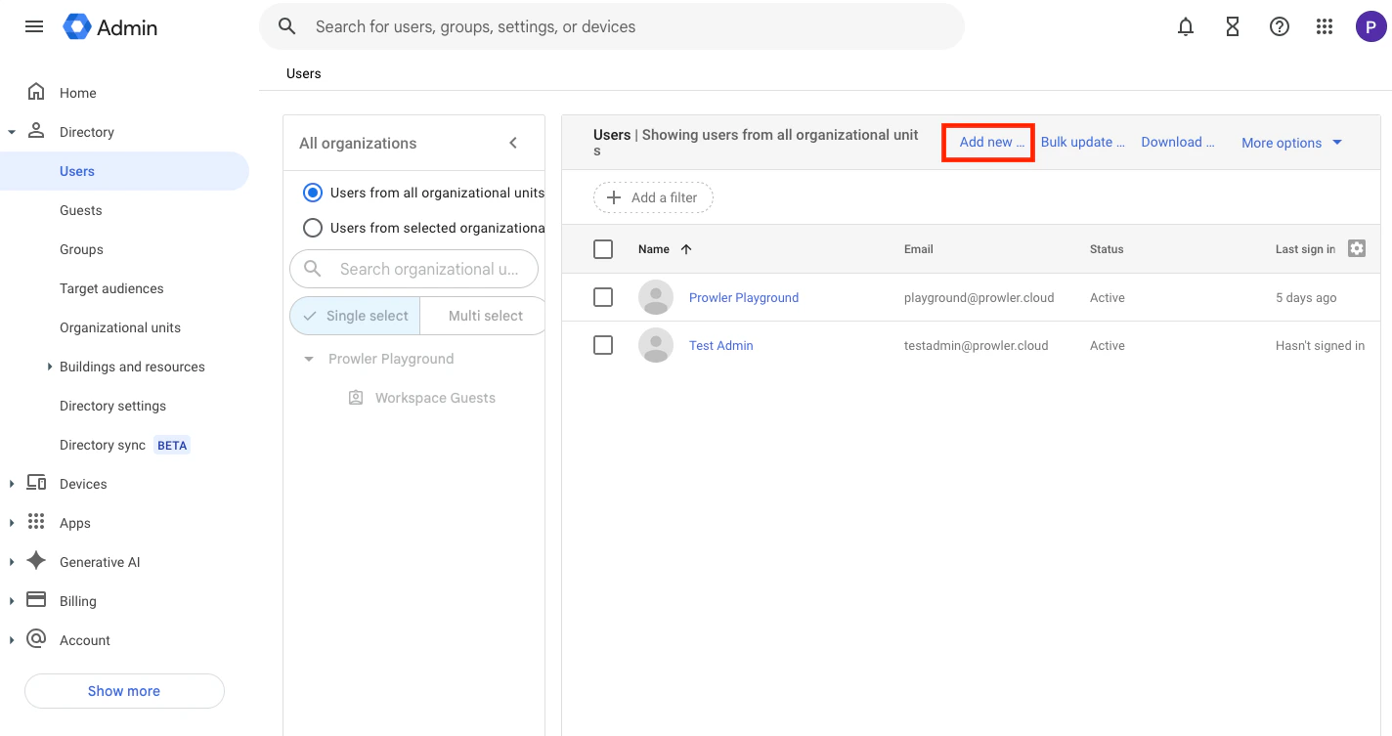Click Show more in the sidebar
Viewport: 1392px width, 736px height.
pos(124,690)
